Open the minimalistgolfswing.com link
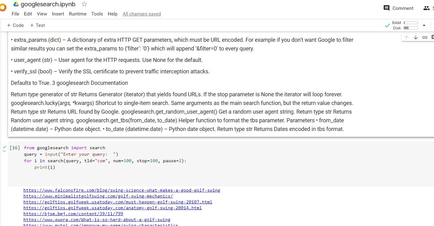The width and height of the screenshot is (434, 226). point(98,196)
